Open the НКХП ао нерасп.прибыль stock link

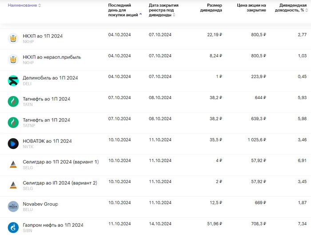(52, 57)
